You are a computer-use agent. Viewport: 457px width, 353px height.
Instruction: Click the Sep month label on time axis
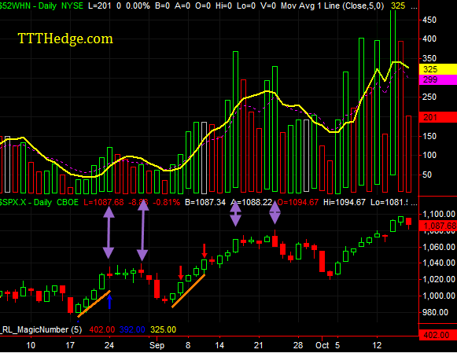click(x=157, y=345)
